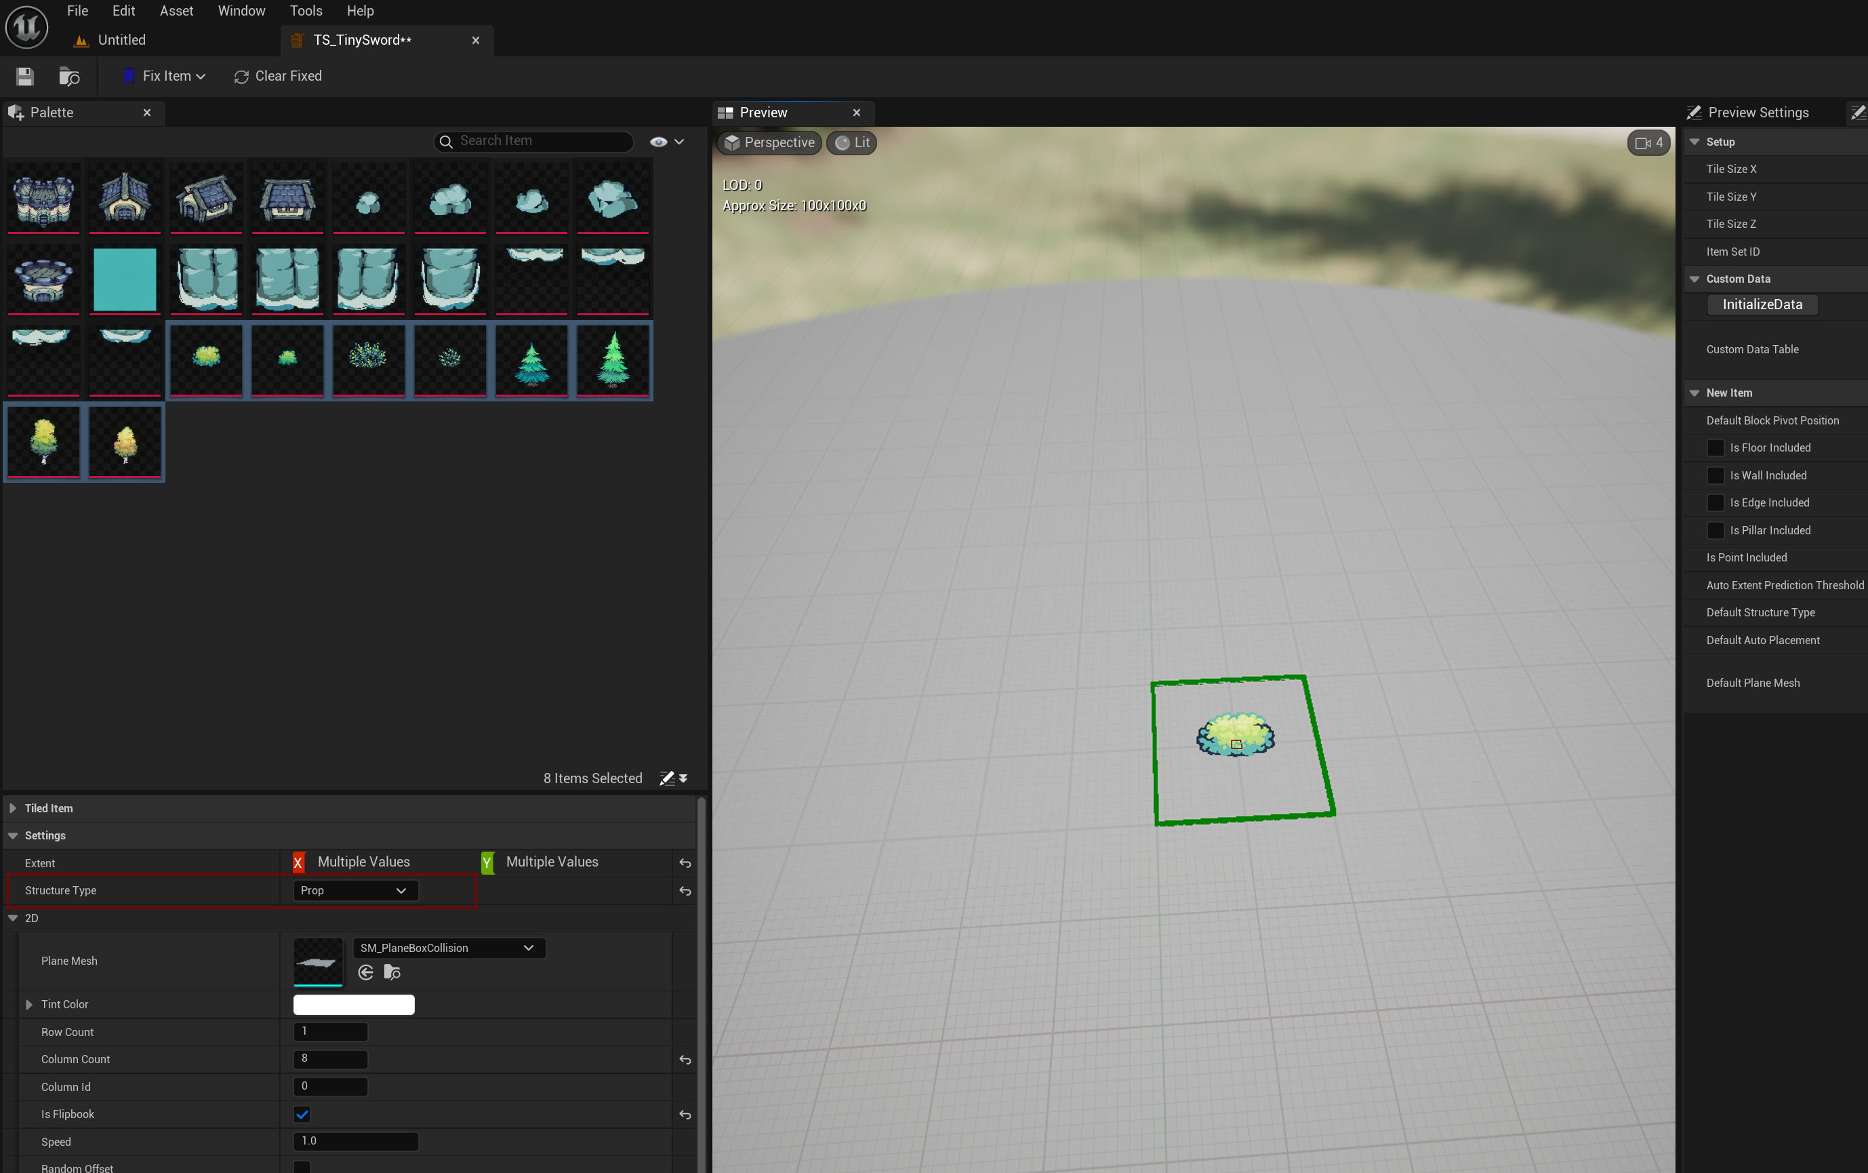Browse to Plane Mesh asset icon
The height and width of the screenshot is (1173, 1868).
pyautogui.click(x=392, y=972)
